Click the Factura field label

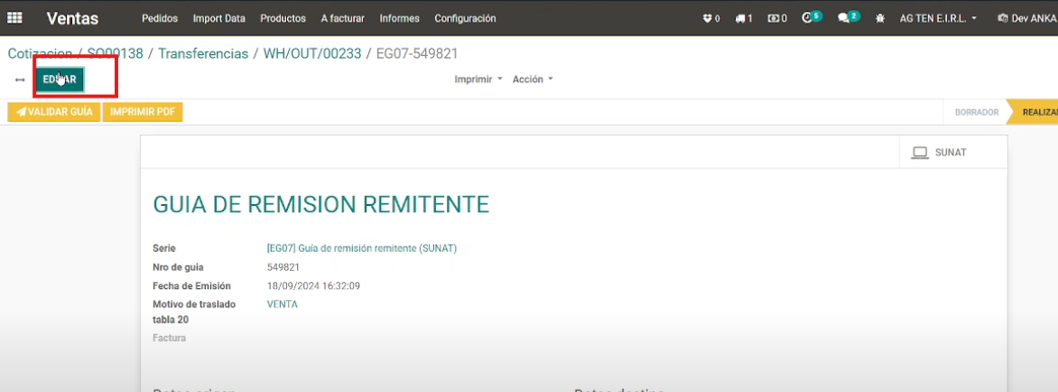coord(170,338)
